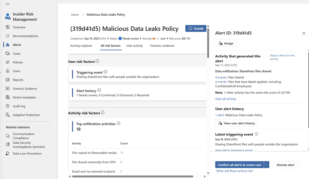Open the User activity tab
This screenshot has width=309, height=179.
(134, 46)
